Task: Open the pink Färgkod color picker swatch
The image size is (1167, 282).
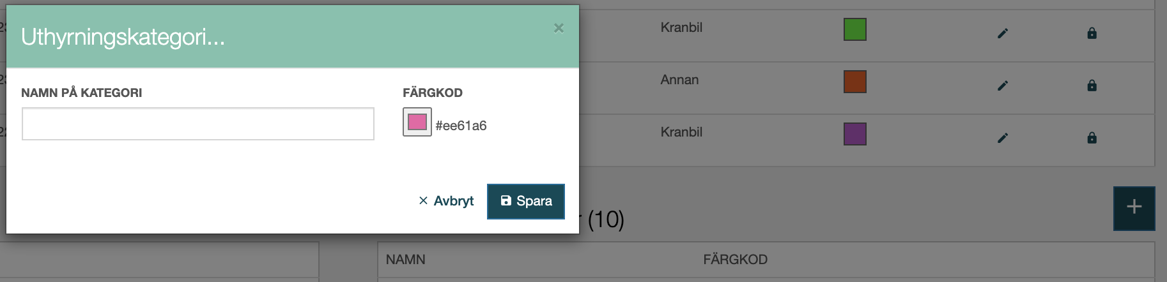Action: pos(417,122)
